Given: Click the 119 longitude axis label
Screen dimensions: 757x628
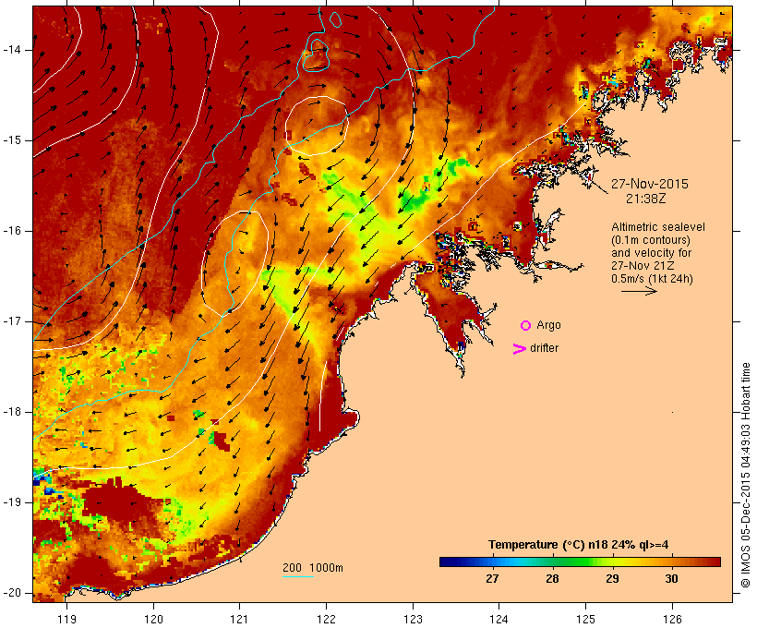Looking at the screenshot, I should pos(66,619).
